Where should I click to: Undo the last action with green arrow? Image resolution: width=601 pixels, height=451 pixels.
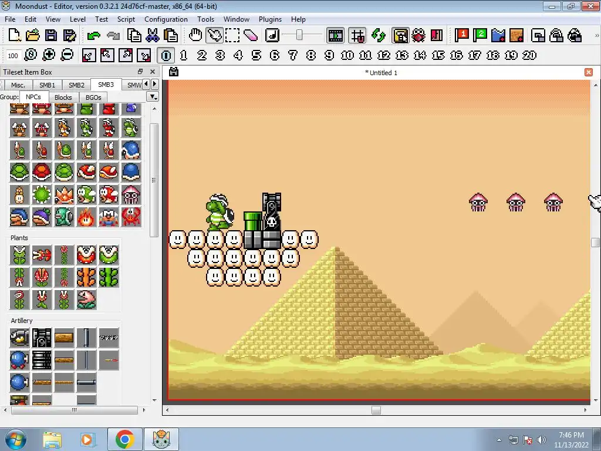93,36
